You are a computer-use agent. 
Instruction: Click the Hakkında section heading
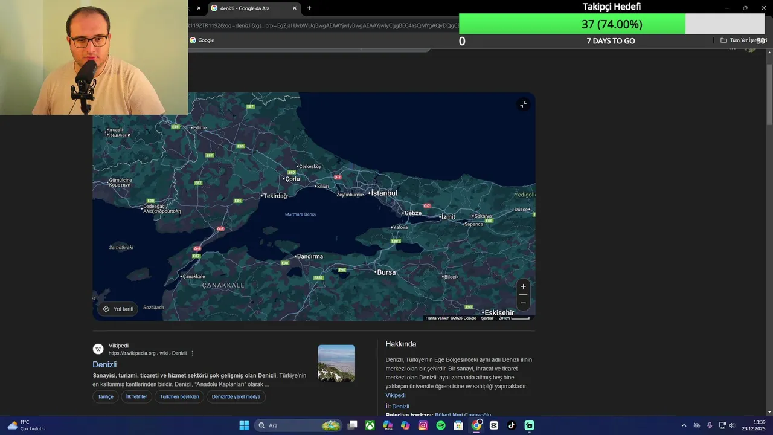click(401, 344)
